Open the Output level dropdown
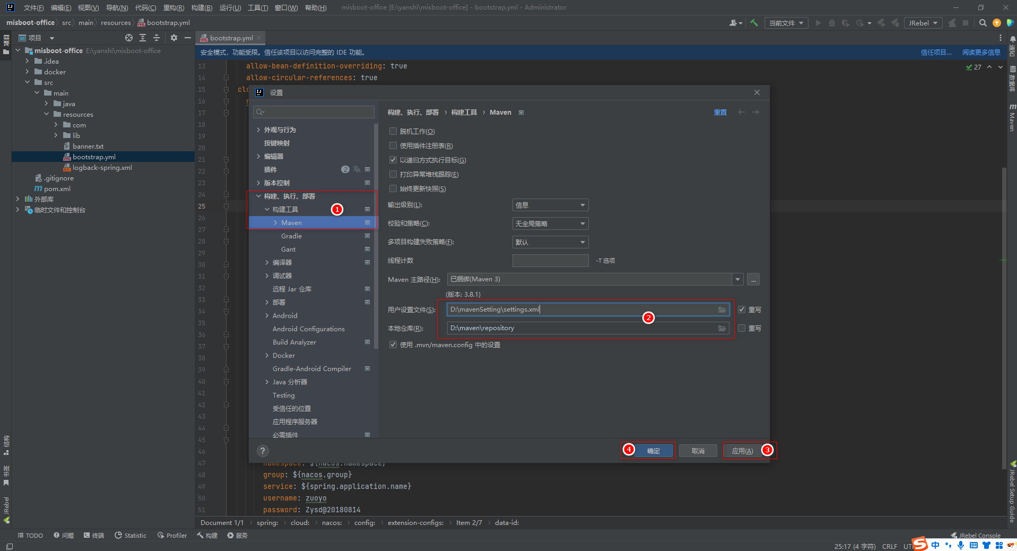This screenshot has height=551, width=1017. pyautogui.click(x=550, y=205)
